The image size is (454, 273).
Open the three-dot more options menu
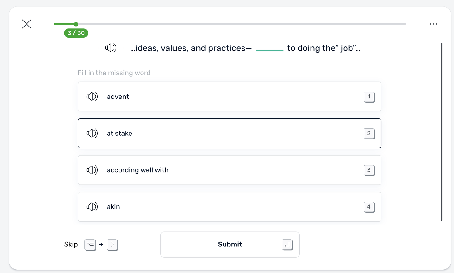(x=433, y=24)
